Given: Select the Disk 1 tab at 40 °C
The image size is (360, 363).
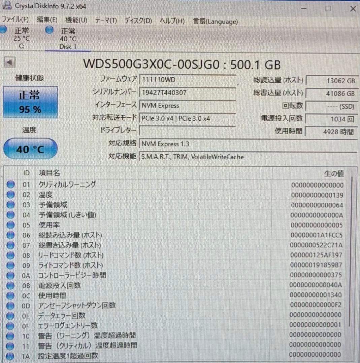Looking at the screenshot, I should (x=67, y=38).
